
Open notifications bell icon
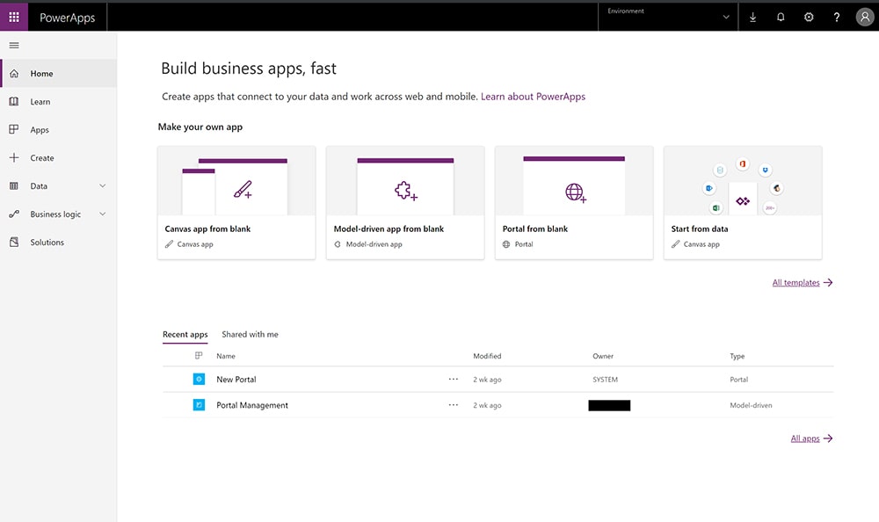click(781, 18)
